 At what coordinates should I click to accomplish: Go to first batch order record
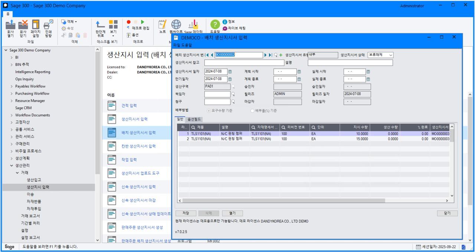pos(207,55)
